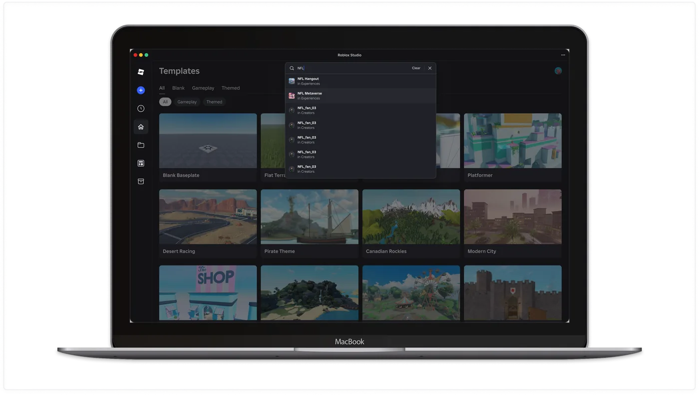Viewport: 699px width, 395px height.
Task: Select the All filter chip
Action: pyautogui.click(x=165, y=102)
